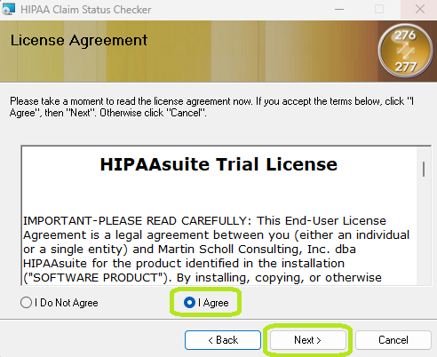Viewport: 437px width, 357px height.
Task: Click the 'HIPAA Claim Status Checker' window title
Action: tap(86, 10)
